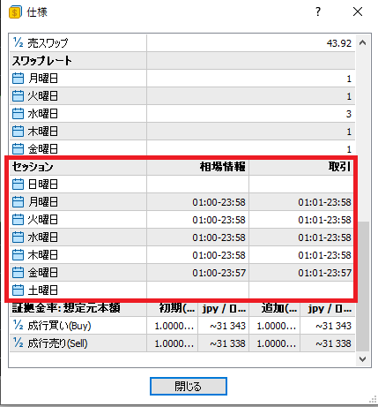Select session 水曜日 quote time 01:00-23:58
Image resolution: width=378 pixels, height=407 pixels.
(x=219, y=237)
